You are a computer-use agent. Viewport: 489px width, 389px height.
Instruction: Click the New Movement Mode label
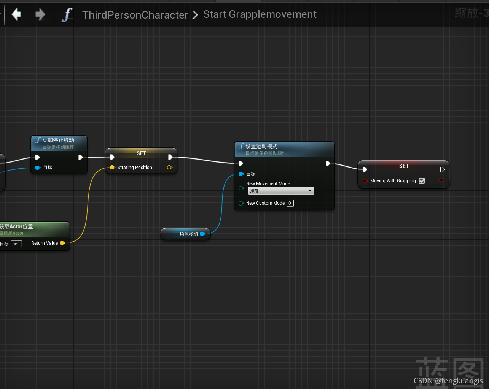click(x=268, y=184)
